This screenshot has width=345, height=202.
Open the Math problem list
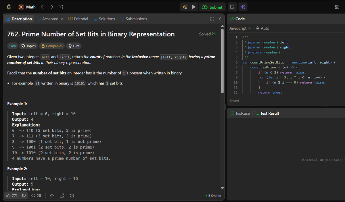click(27, 7)
